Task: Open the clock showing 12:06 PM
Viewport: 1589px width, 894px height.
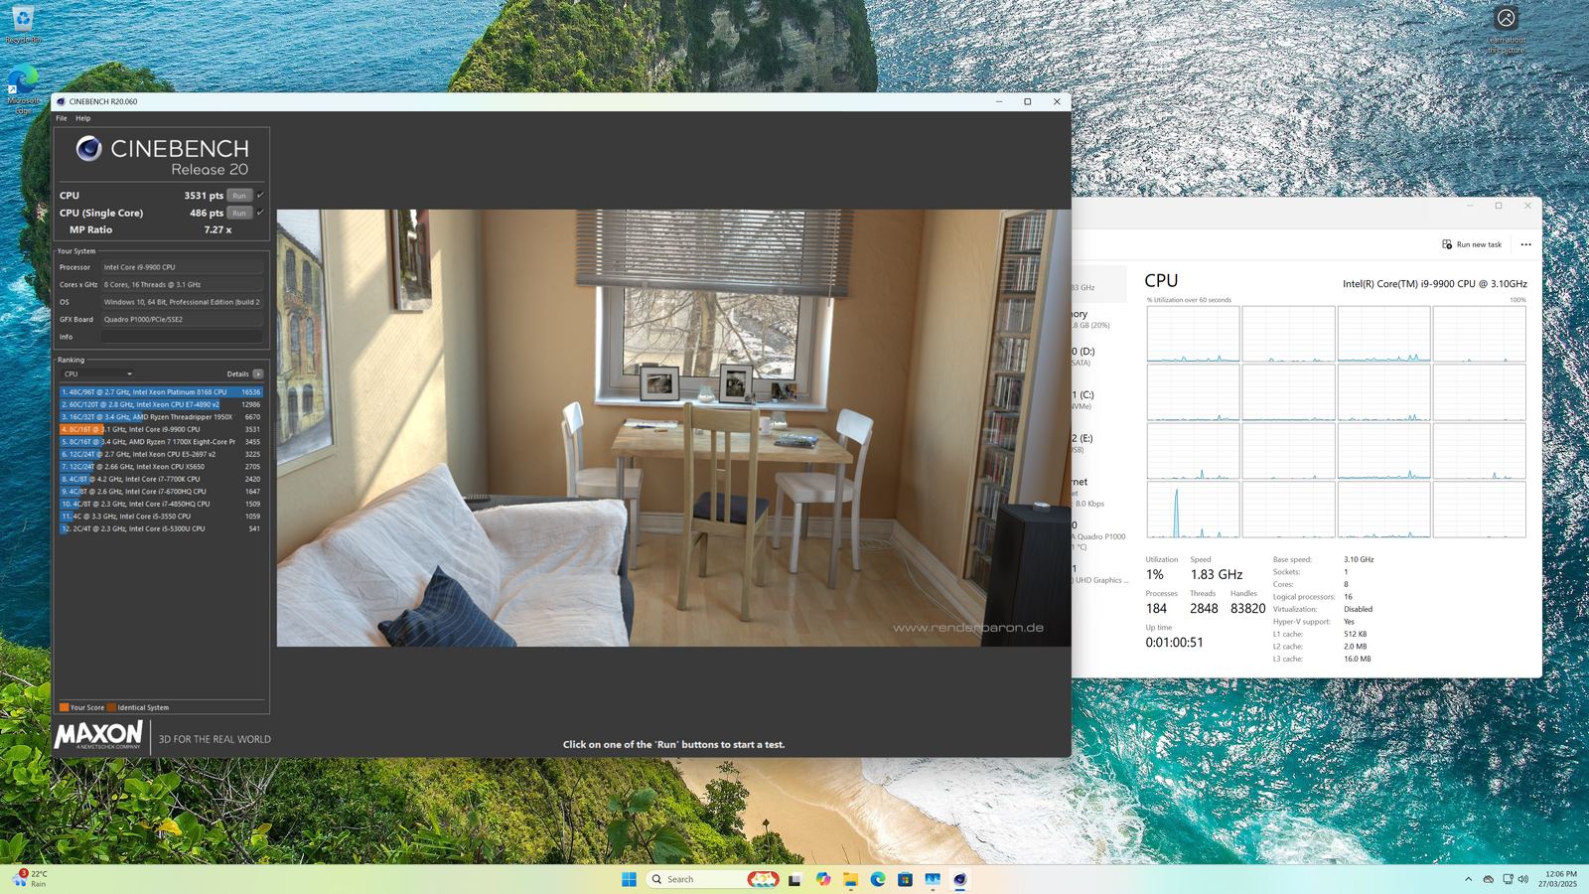Action: point(1558,879)
